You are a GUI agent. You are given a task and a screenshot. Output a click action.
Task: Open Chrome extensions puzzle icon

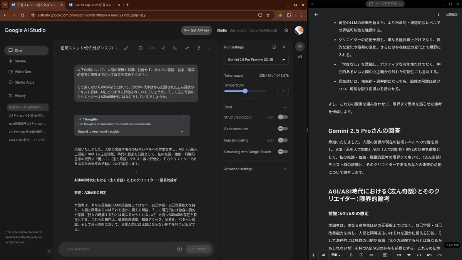[x=289, y=15]
